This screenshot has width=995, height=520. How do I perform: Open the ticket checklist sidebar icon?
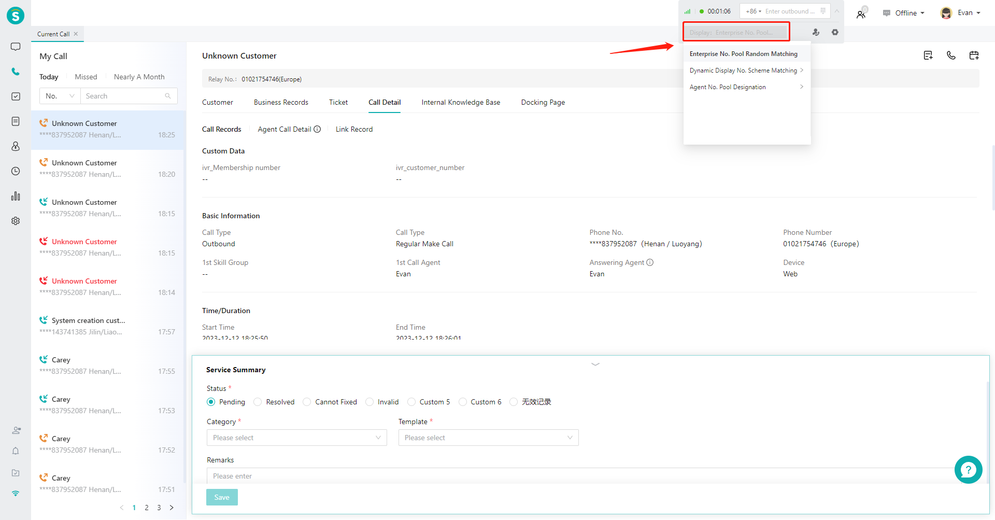(16, 96)
